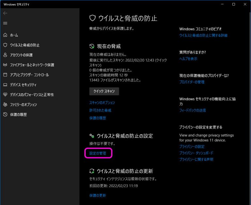Click the large shield icon by page title
This screenshot has height=205, width=251.
tap(92, 18)
